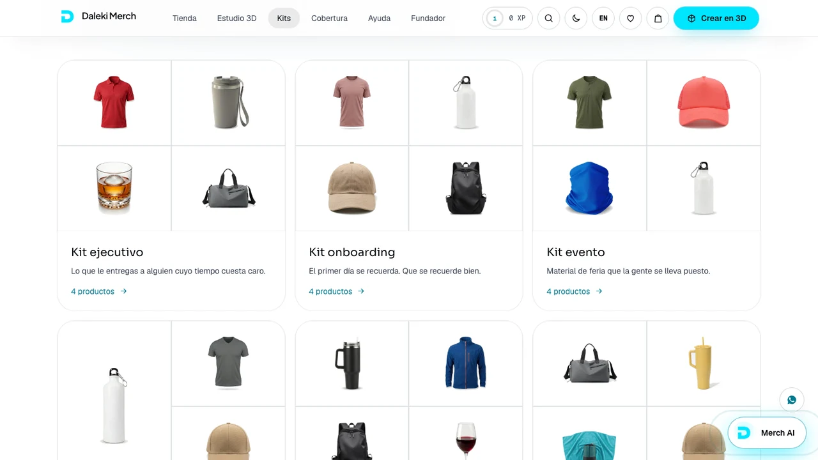This screenshot has height=460, width=818.
Task: Follow the 4 productos link under Kit evento
Action: 575,291
